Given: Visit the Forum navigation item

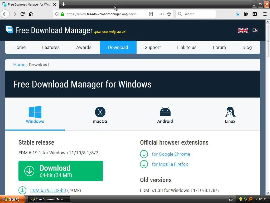Looking at the screenshot, I should click(219, 47).
